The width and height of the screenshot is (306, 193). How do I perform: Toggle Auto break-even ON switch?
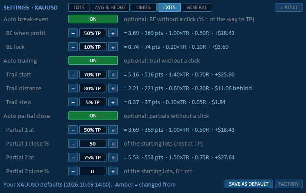tap(93, 19)
